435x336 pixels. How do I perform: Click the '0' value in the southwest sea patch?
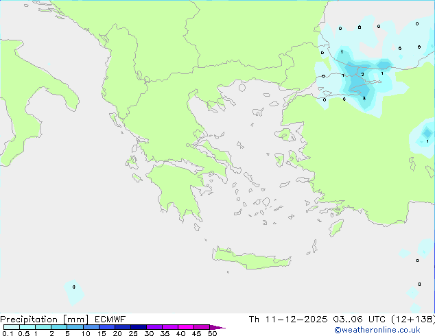pyautogui.click(x=74, y=287)
